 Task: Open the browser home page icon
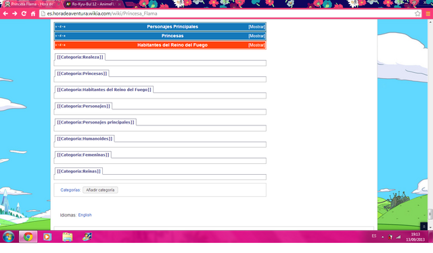click(x=33, y=13)
